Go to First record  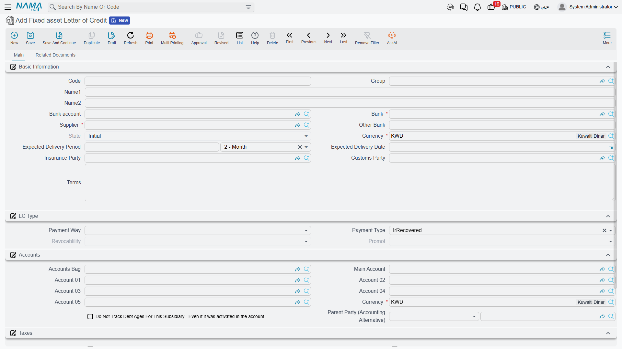pos(290,37)
